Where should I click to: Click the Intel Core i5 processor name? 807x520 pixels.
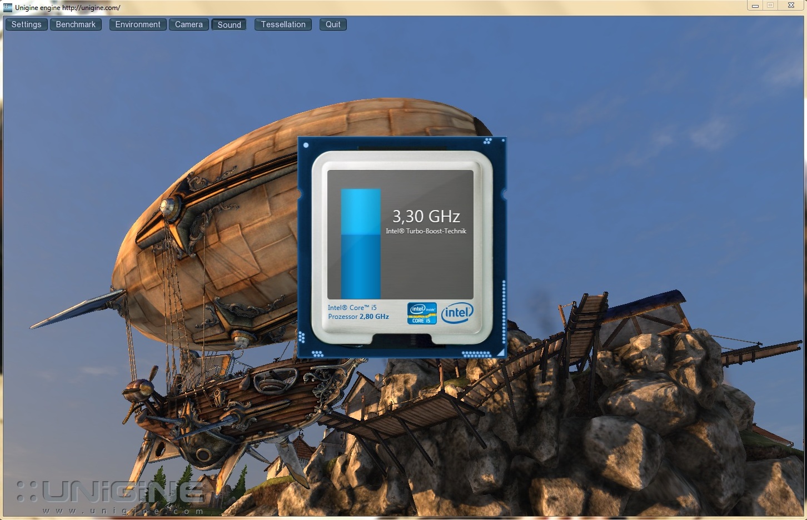[x=352, y=308]
